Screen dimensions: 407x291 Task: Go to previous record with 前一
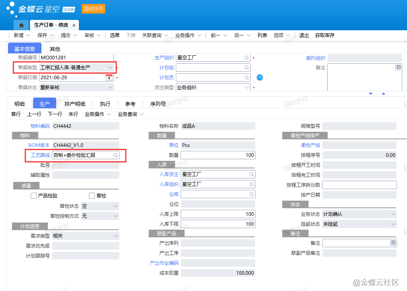218,35
